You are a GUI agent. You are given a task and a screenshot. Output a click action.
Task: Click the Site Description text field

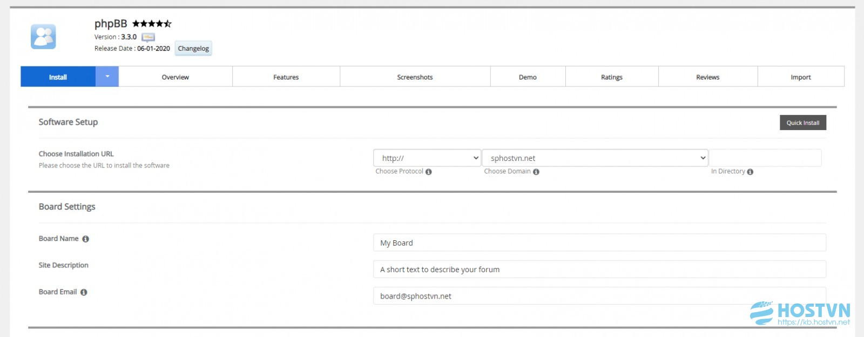click(599, 269)
